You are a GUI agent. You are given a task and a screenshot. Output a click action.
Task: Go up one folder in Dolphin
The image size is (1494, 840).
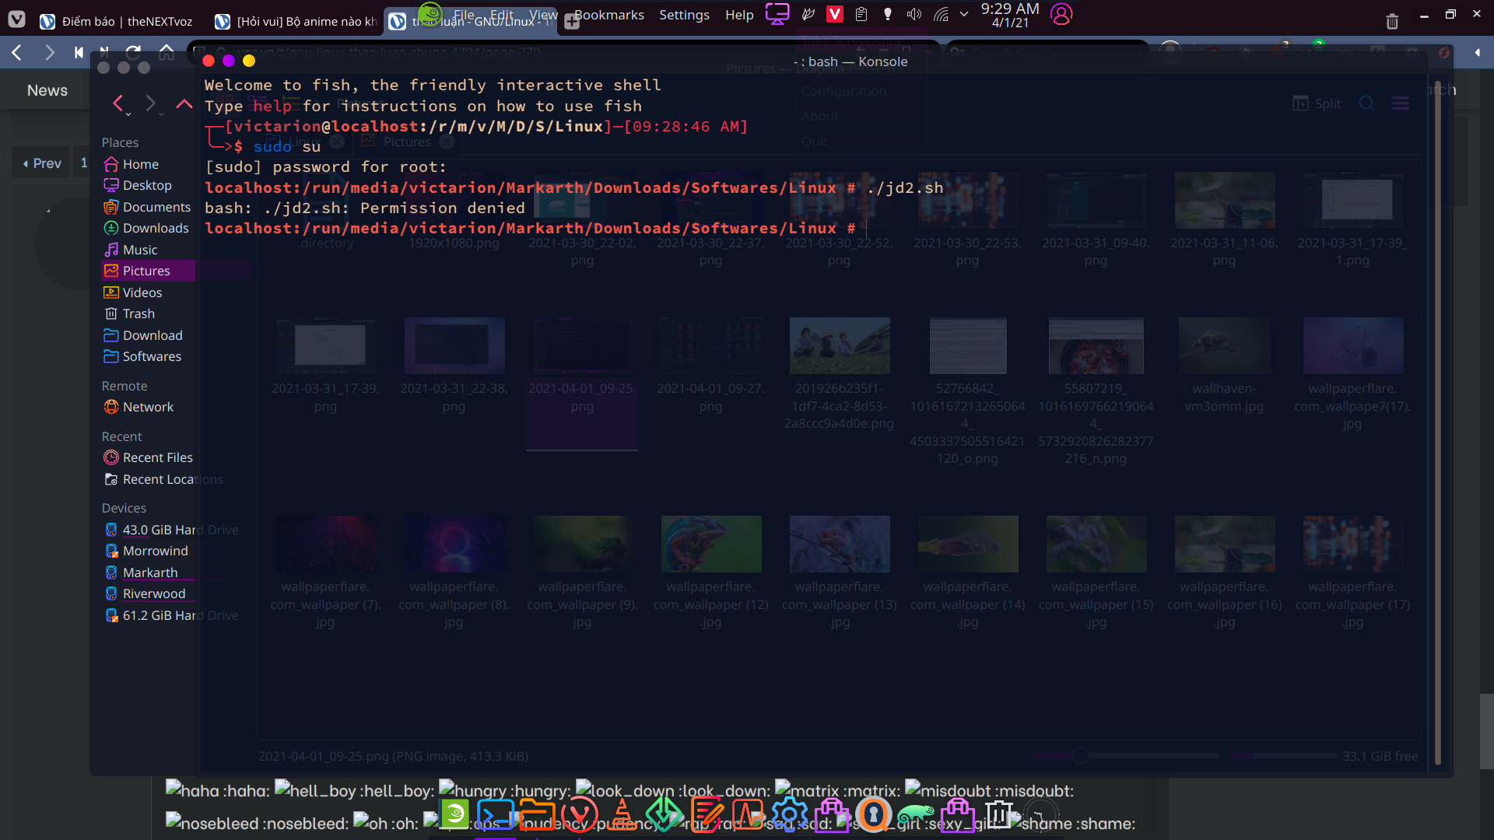[184, 103]
